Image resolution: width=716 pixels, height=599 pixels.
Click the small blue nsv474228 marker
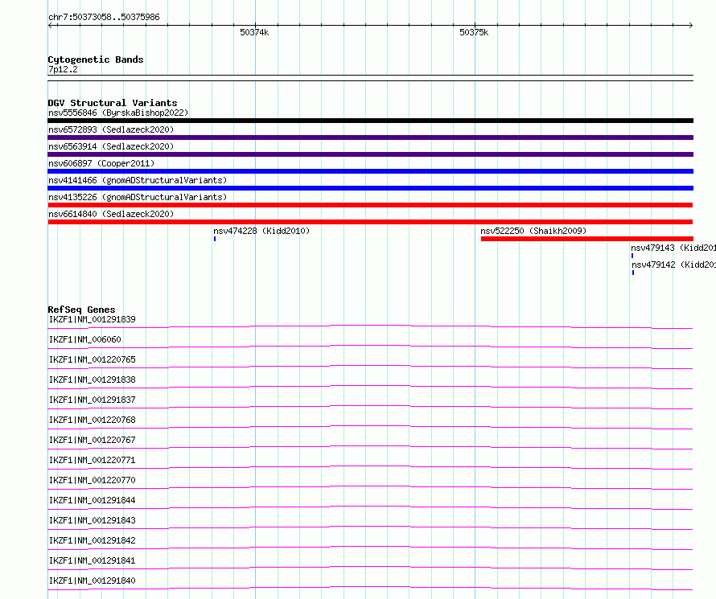(x=215, y=239)
